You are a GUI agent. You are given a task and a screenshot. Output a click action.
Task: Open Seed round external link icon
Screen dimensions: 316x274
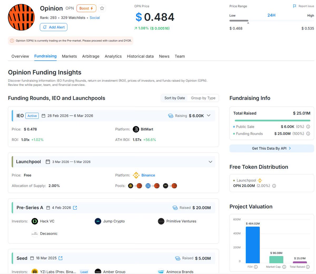click(61, 258)
